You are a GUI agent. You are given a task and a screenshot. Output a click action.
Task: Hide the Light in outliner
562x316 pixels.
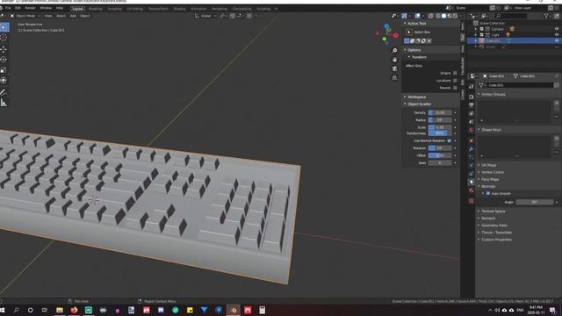557,35
